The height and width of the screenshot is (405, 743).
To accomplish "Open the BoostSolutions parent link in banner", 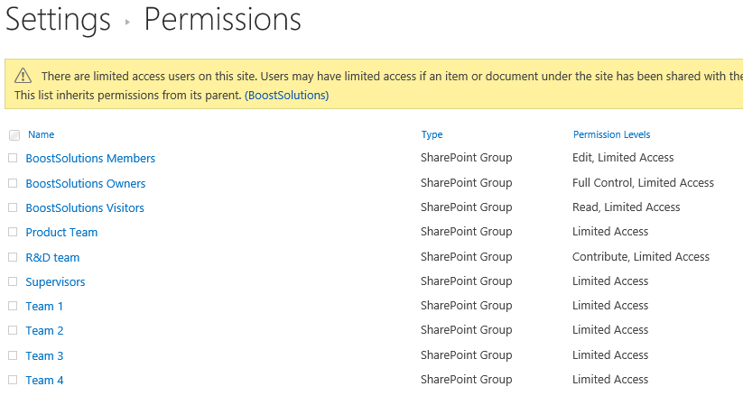I will 287,96.
